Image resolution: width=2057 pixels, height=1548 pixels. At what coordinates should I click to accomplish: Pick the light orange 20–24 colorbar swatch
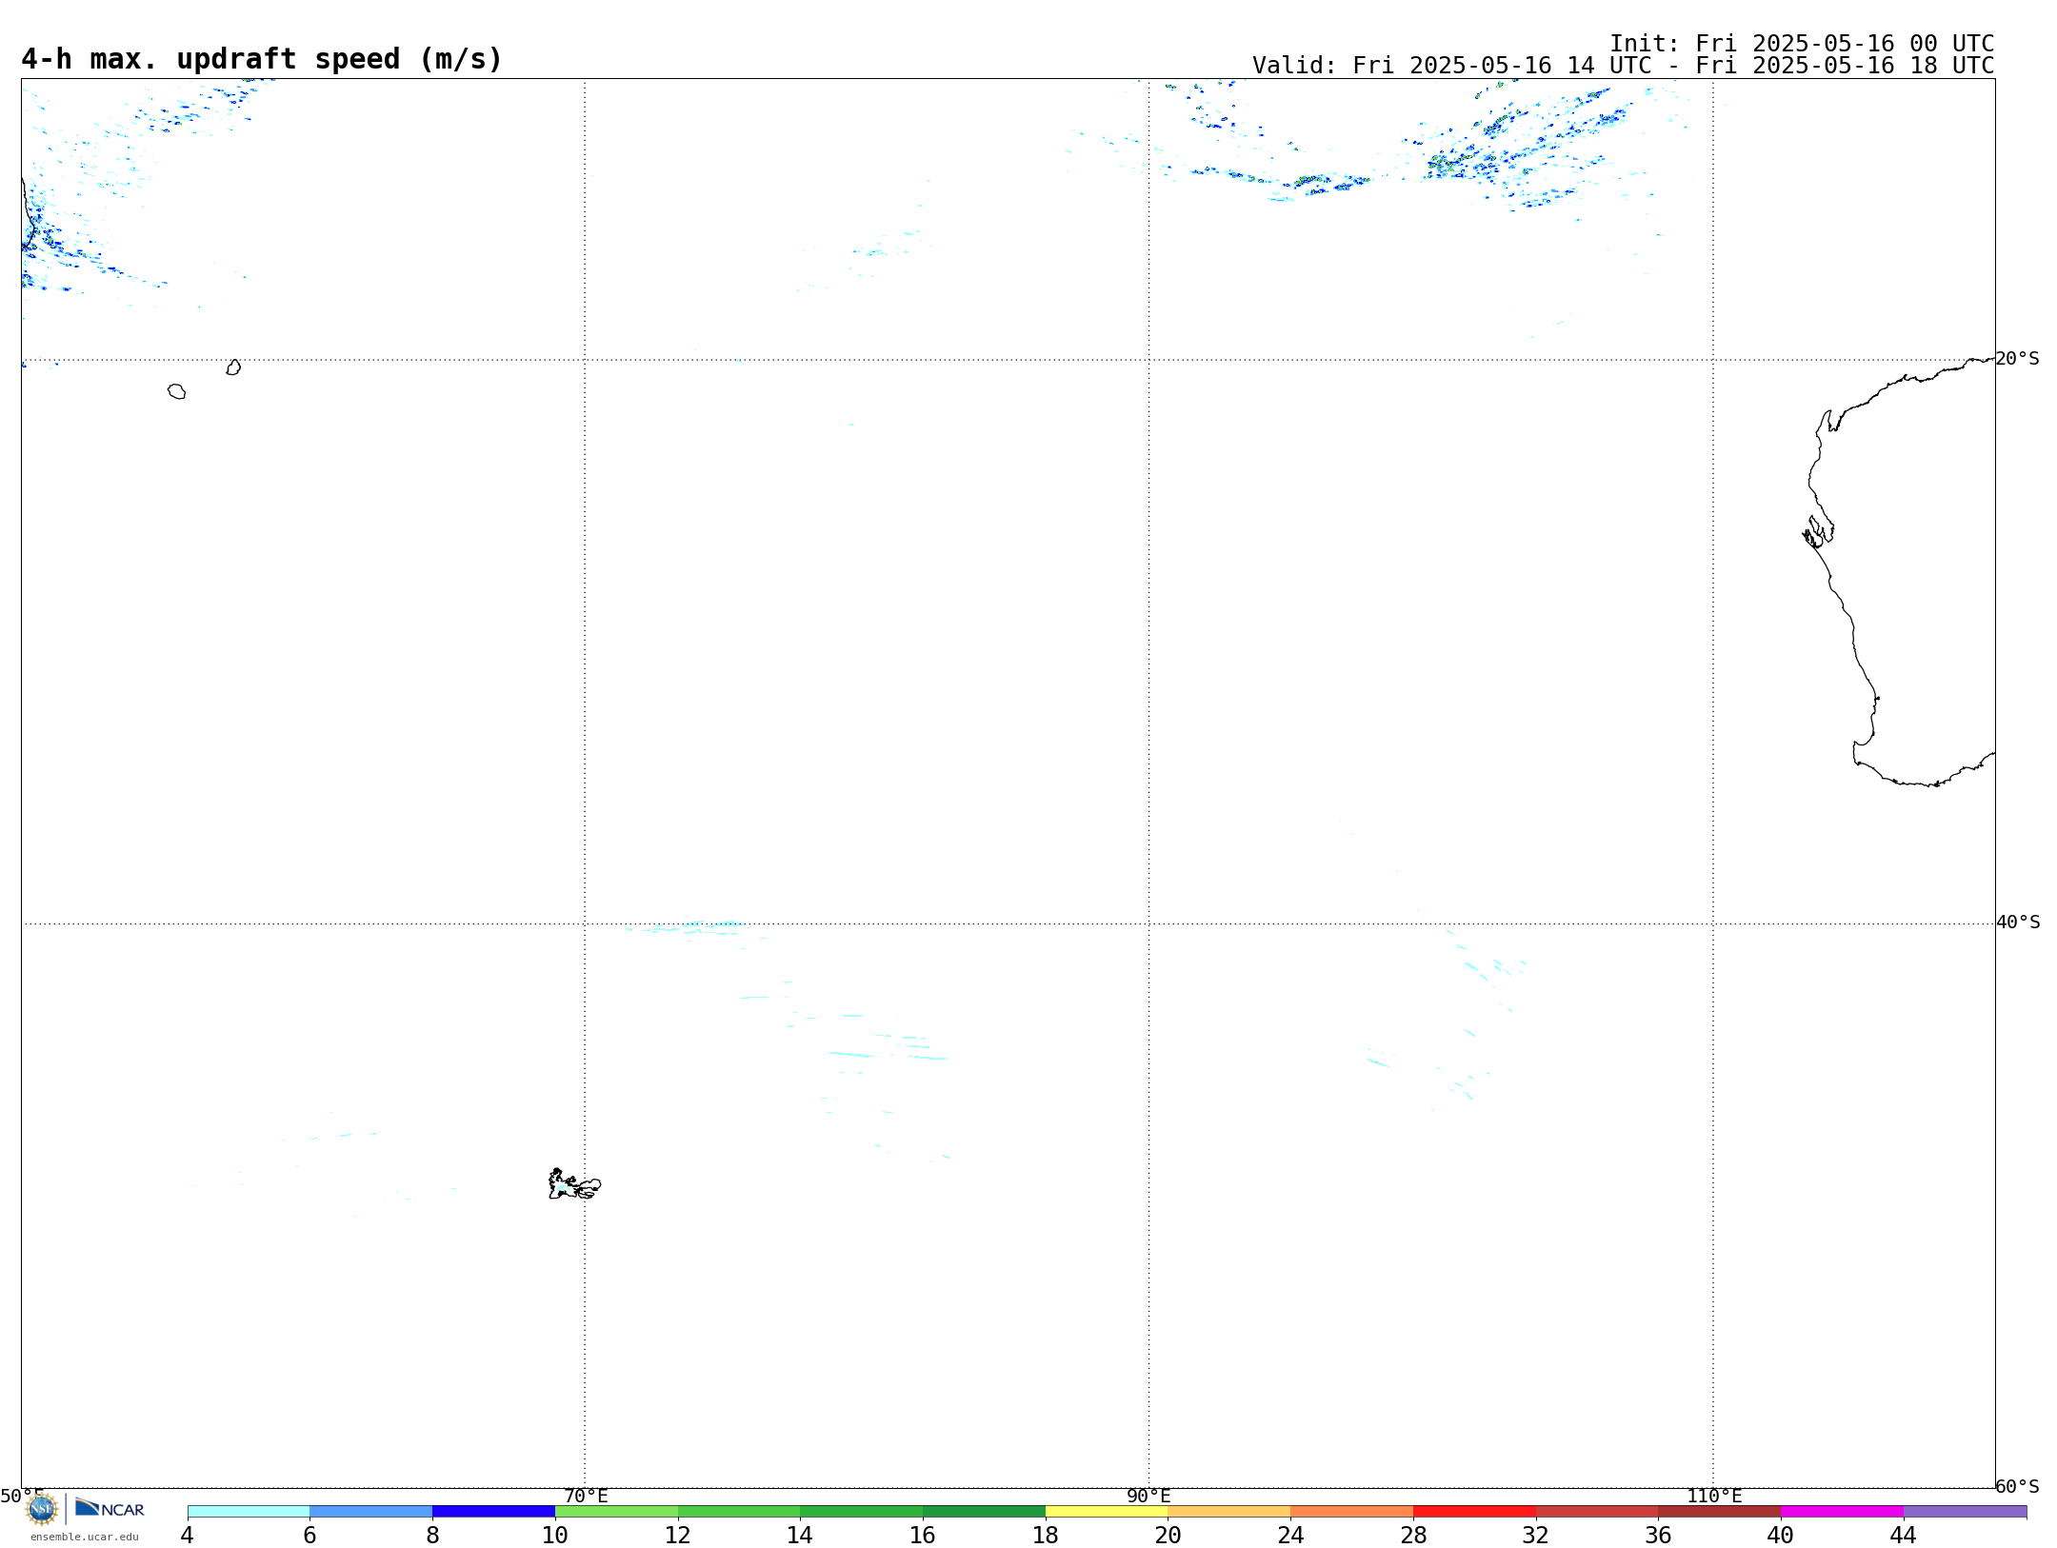[1229, 1512]
